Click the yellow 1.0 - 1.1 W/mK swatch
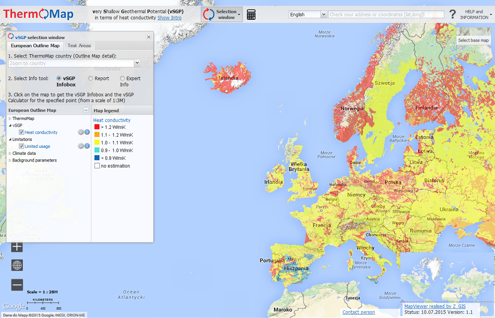495x318 pixels. click(x=97, y=142)
